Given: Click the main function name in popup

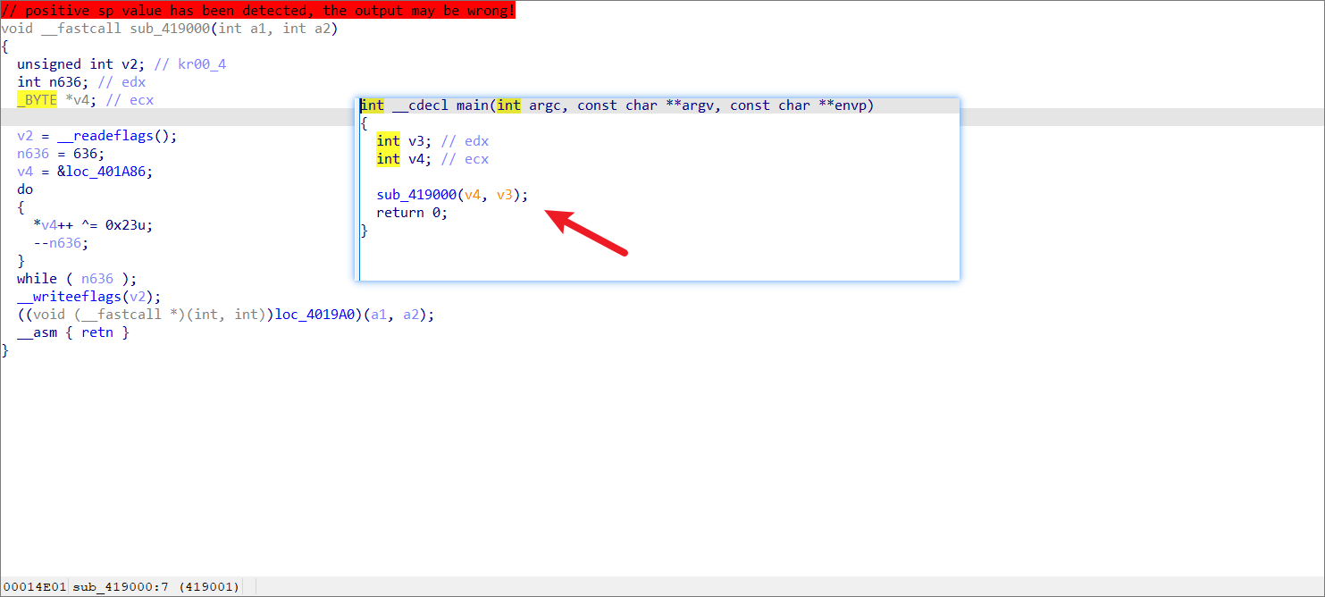Looking at the screenshot, I should pyautogui.click(x=472, y=105).
